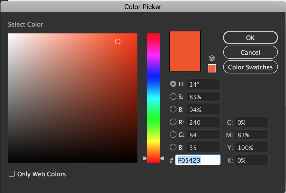Click the hex value field showing F05423
The image size is (286, 193).
198,160
